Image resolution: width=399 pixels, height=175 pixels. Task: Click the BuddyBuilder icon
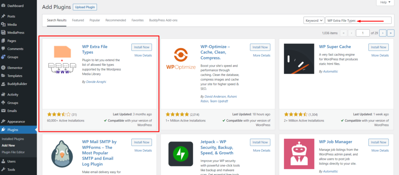pos(4,84)
